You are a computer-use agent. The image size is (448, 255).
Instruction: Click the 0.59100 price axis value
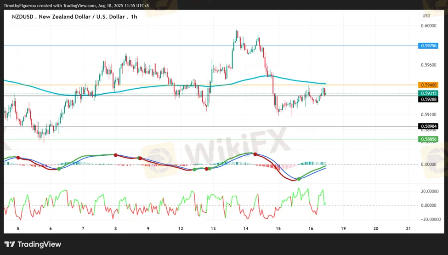click(x=428, y=114)
